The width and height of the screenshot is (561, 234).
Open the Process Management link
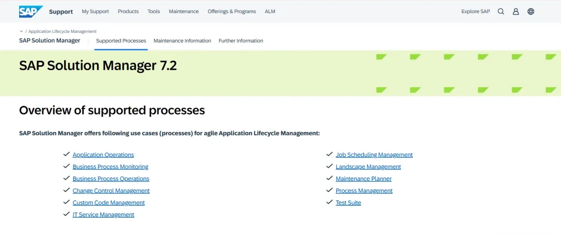pos(364,191)
